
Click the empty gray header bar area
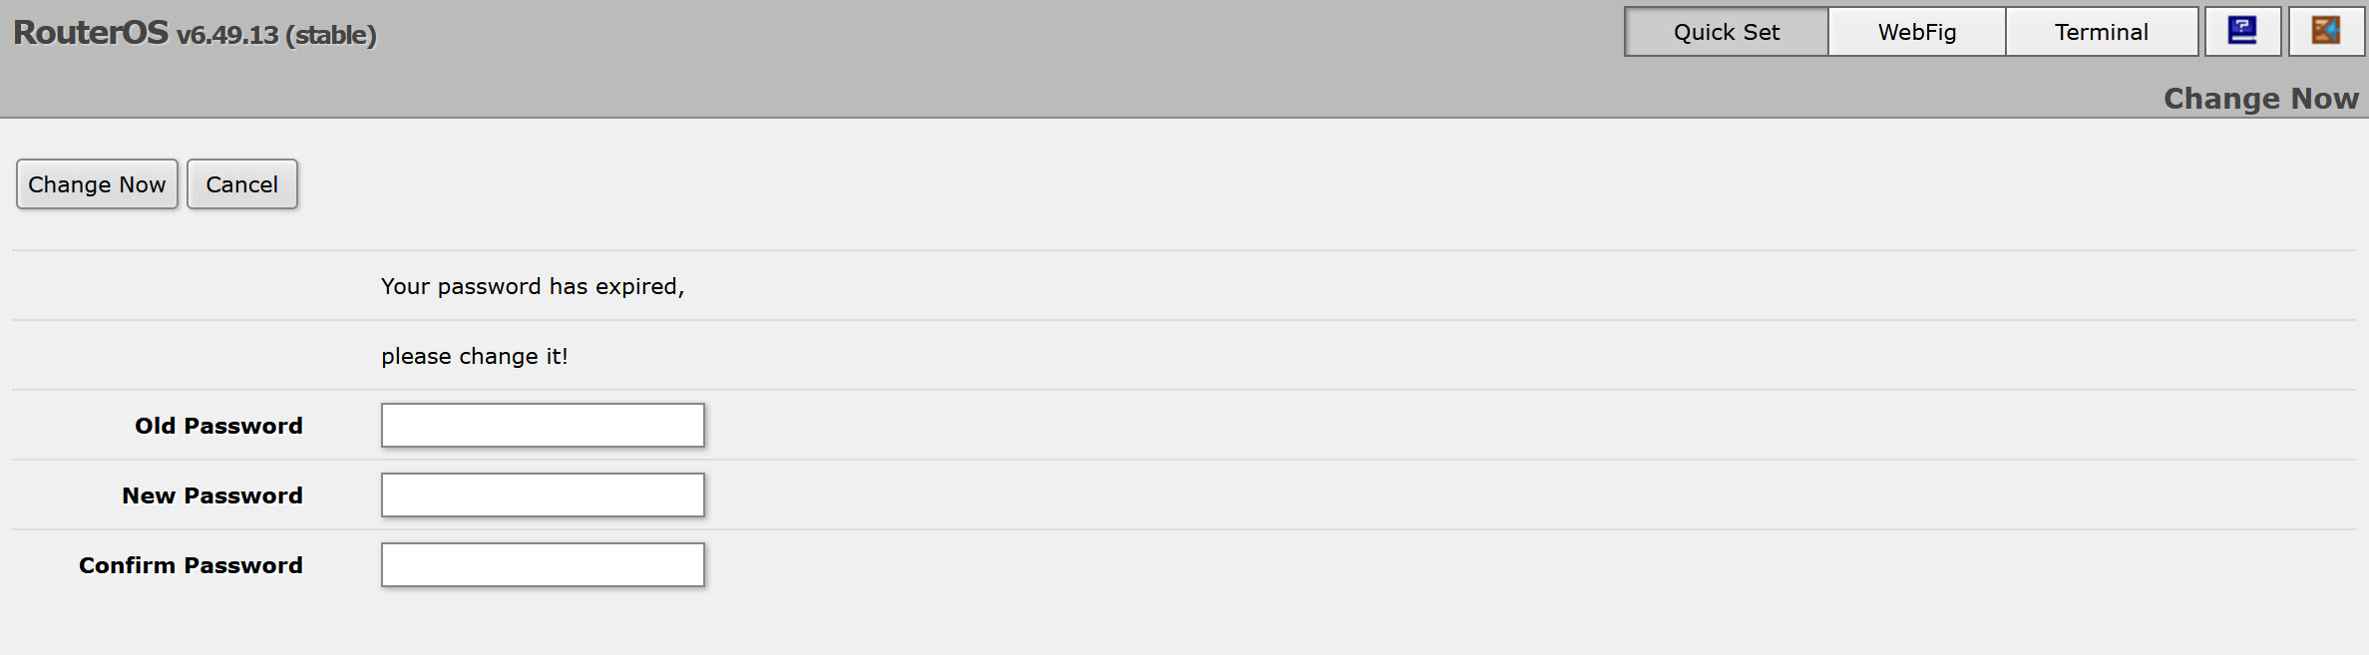coord(997,58)
